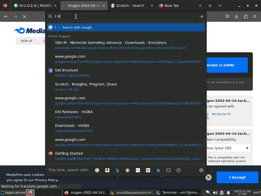The width and height of the screenshot is (261, 196).
Task: Open a new tab with plus button
Action: click(210, 6)
